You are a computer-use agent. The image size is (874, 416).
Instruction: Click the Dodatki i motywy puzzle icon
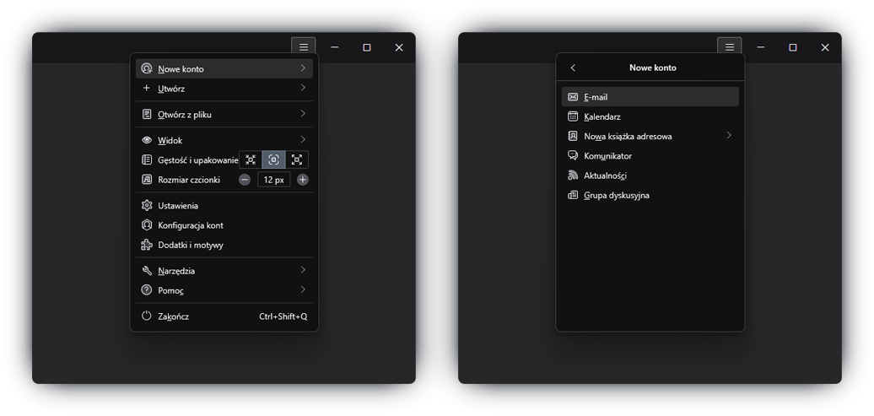pyautogui.click(x=147, y=245)
